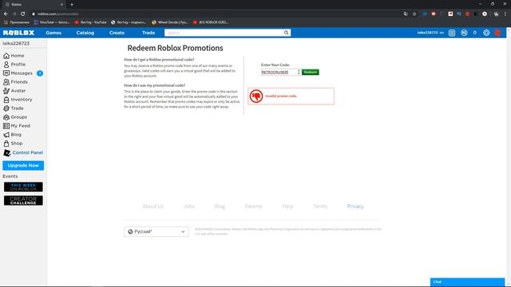The image size is (511, 287).
Task: Open the Parents footer link
Action: click(x=253, y=206)
